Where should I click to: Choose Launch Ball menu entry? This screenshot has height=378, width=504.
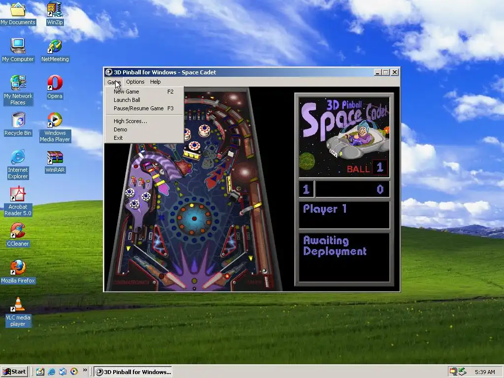coord(144,100)
